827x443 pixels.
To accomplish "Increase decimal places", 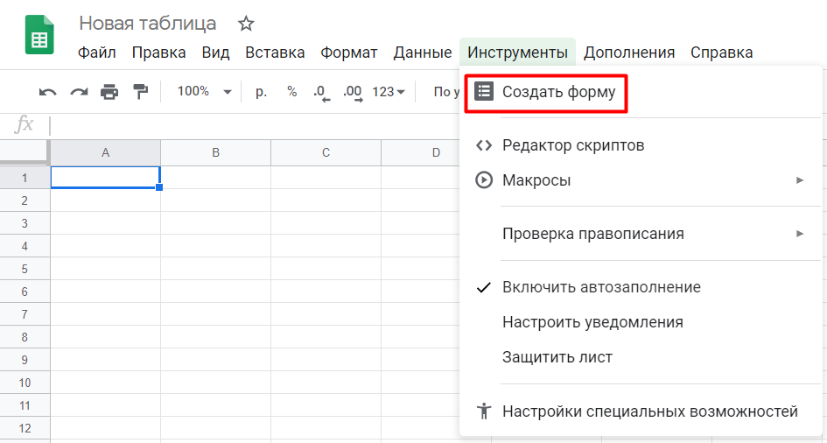I will click(x=353, y=93).
